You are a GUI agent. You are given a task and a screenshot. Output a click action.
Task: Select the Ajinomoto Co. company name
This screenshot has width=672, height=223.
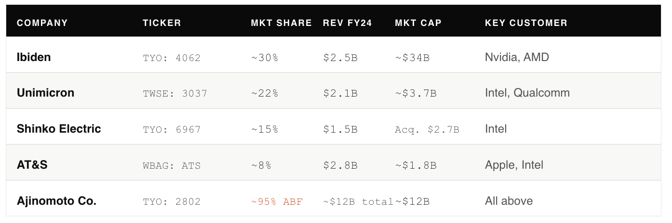click(x=57, y=201)
